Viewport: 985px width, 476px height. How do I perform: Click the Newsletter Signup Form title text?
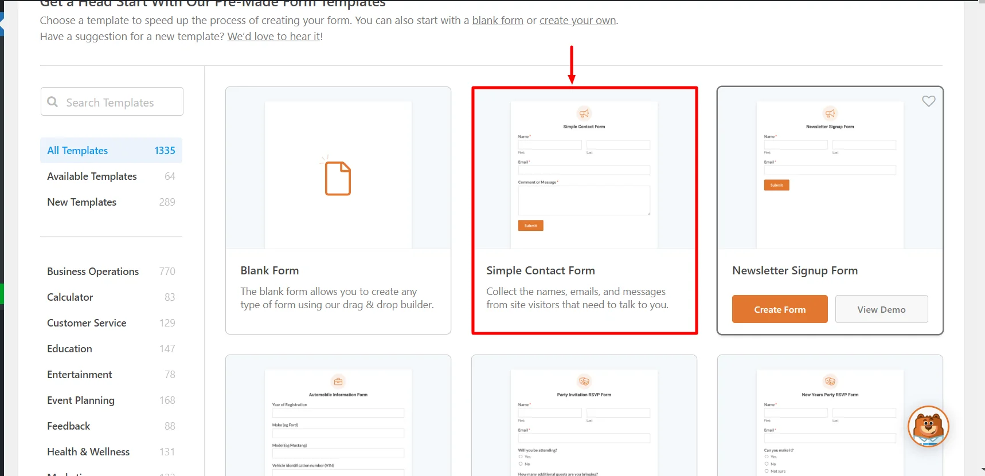click(795, 270)
